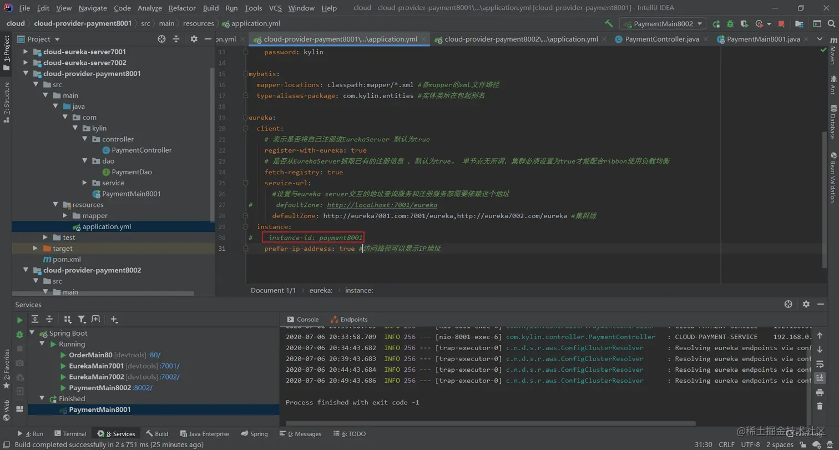Viewport: 839px width, 450px height.
Task: Expand the target folder
Action: 36,248
